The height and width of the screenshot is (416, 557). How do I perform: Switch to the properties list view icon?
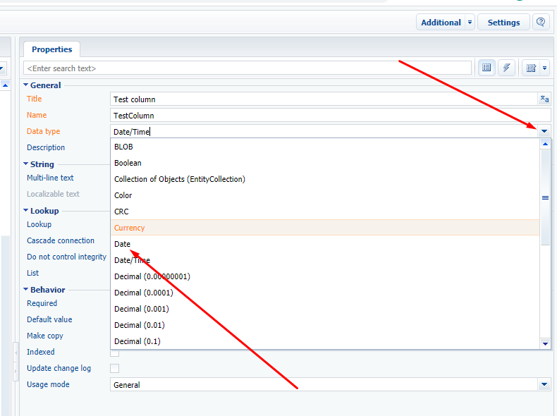pos(486,68)
